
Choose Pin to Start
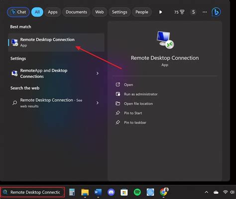click(133, 113)
